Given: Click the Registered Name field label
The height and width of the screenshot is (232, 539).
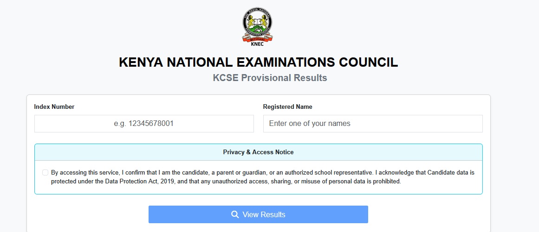Looking at the screenshot, I should [287, 107].
